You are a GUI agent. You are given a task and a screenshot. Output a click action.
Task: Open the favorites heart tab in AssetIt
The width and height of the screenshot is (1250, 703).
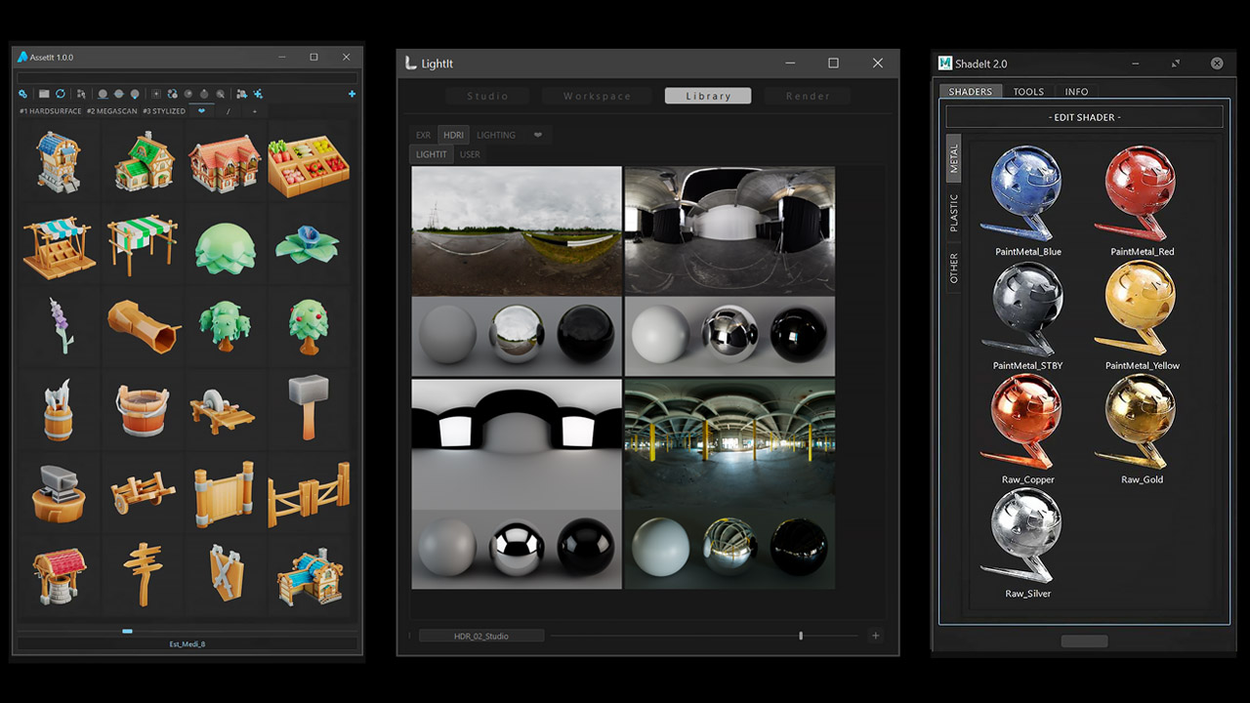202,111
